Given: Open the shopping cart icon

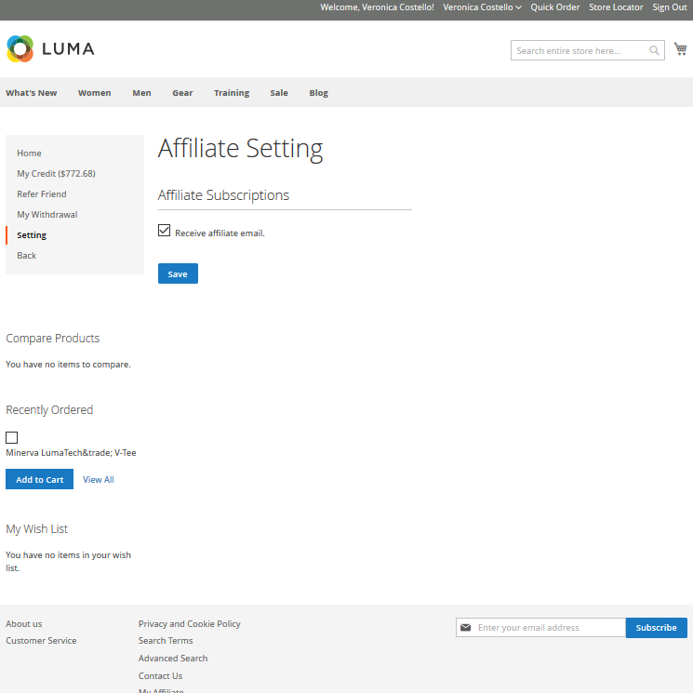Looking at the screenshot, I should coord(681,50).
